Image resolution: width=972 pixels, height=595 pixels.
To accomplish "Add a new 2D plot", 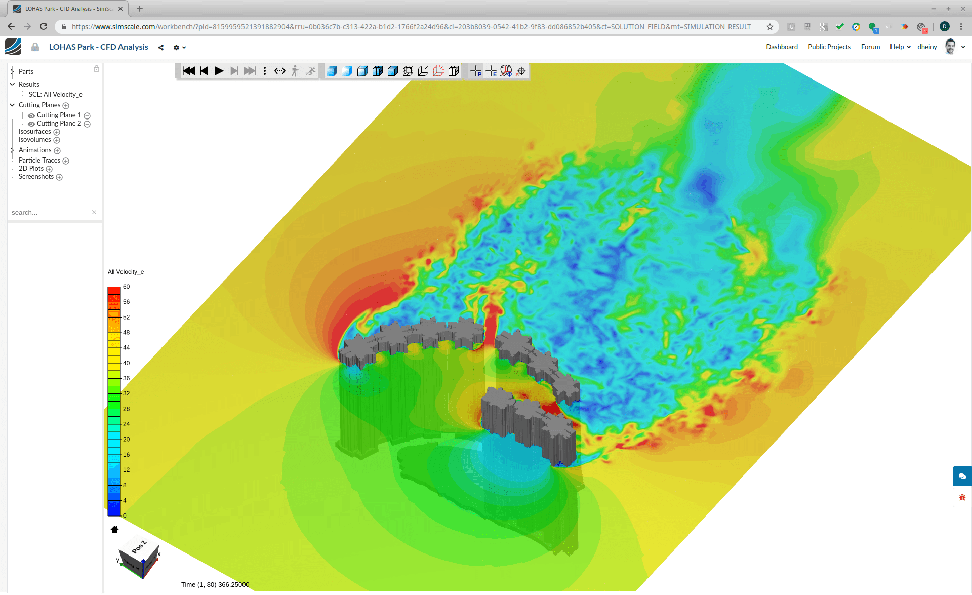I will tap(49, 169).
